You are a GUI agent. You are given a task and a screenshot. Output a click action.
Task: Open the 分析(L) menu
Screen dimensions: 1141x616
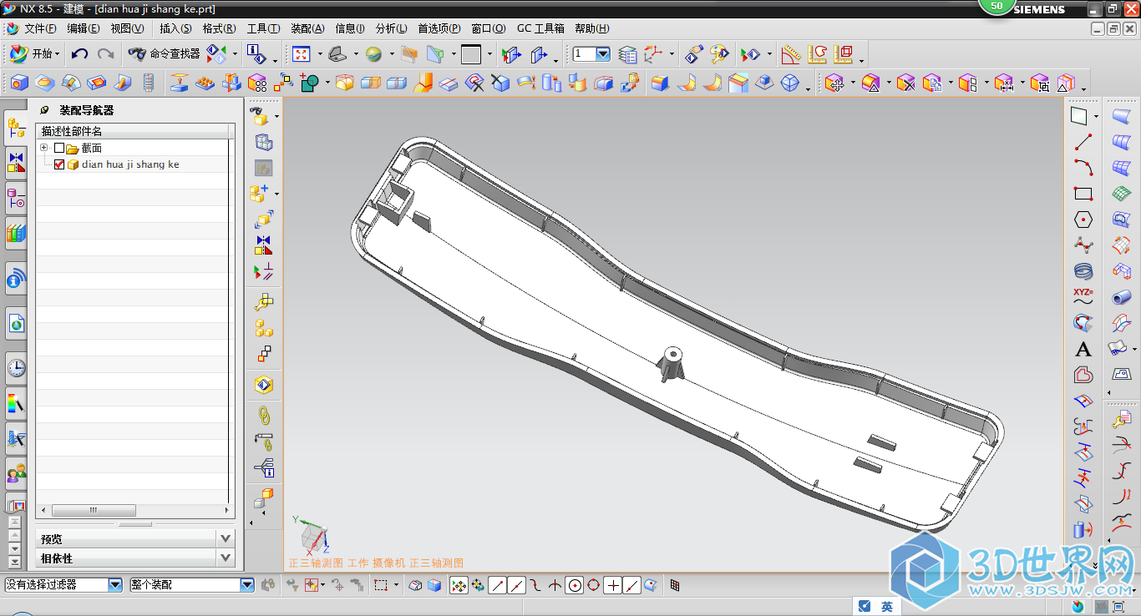coord(392,28)
